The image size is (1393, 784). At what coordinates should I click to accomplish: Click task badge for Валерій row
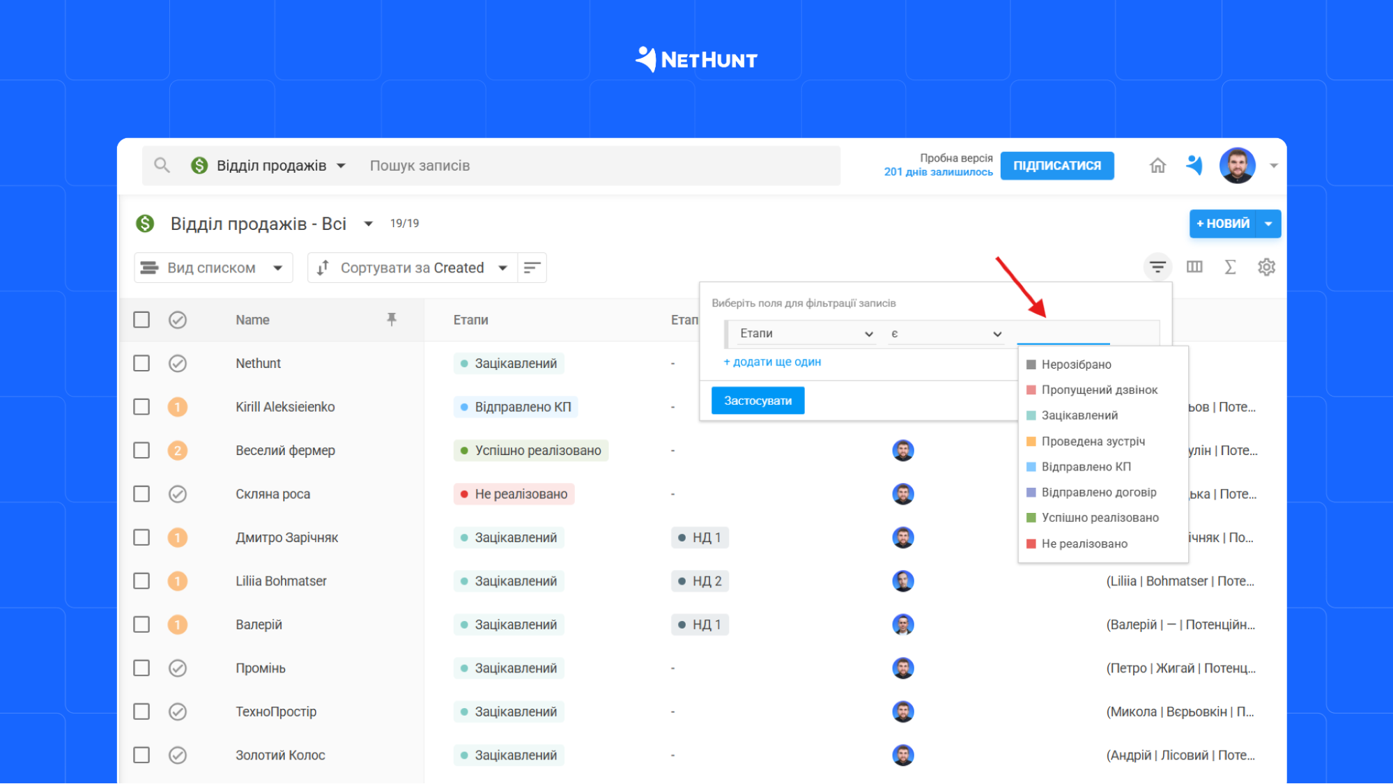pyautogui.click(x=178, y=624)
